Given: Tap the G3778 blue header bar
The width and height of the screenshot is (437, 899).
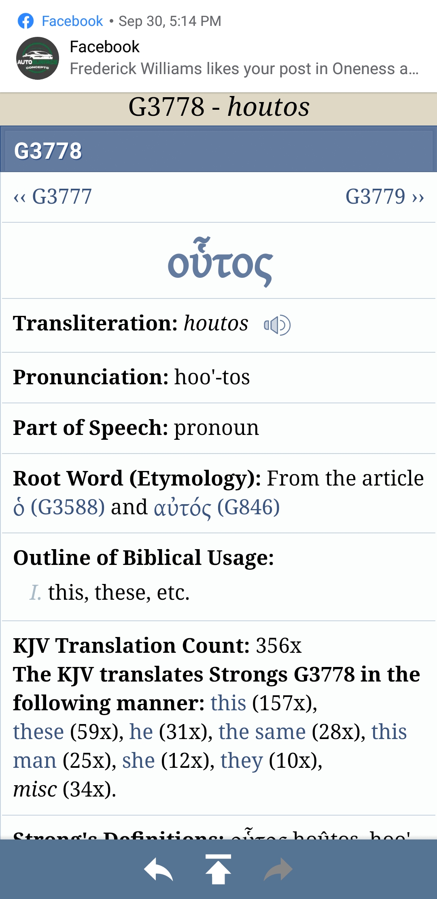Looking at the screenshot, I should 218,151.
